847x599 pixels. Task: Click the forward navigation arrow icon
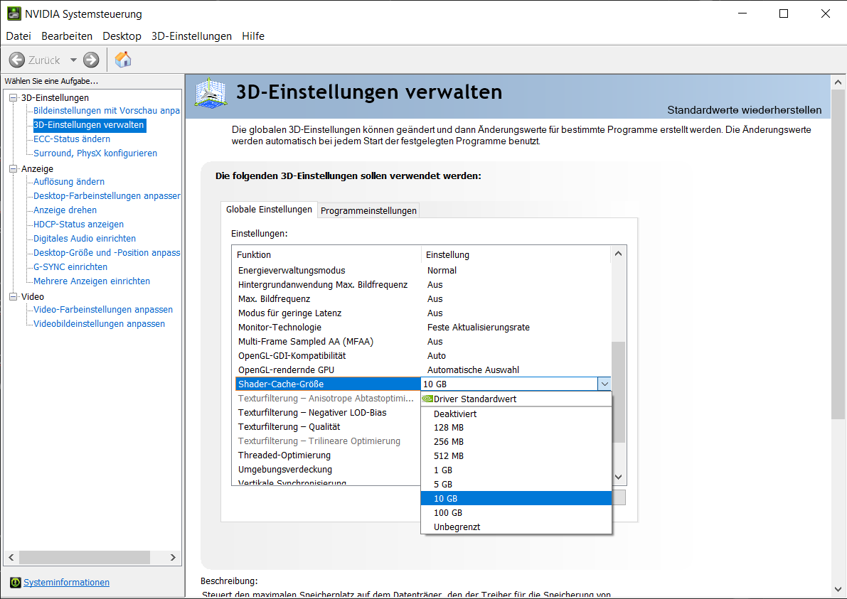click(x=91, y=60)
